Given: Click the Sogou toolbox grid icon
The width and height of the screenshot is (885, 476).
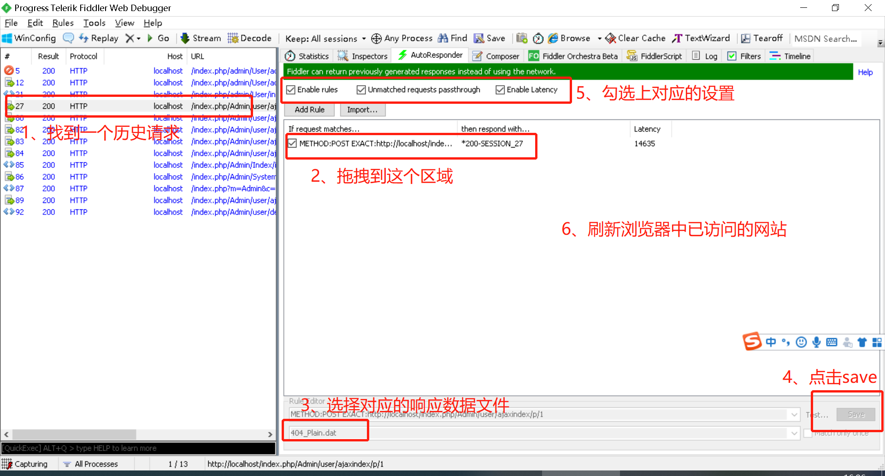Looking at the screenshot, I should coord(877,342).
